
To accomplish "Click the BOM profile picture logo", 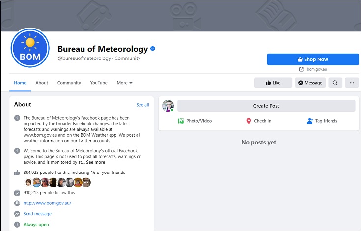I will point(30,48).
